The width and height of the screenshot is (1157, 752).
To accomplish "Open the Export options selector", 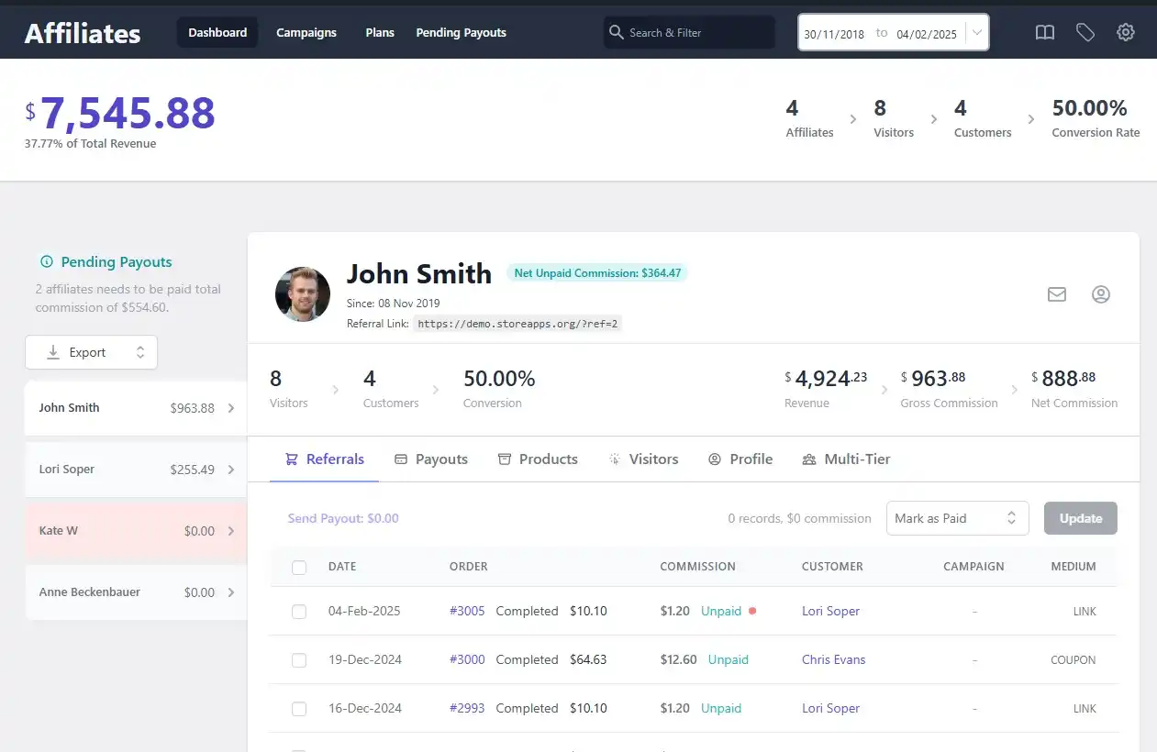I will (91, 352).
